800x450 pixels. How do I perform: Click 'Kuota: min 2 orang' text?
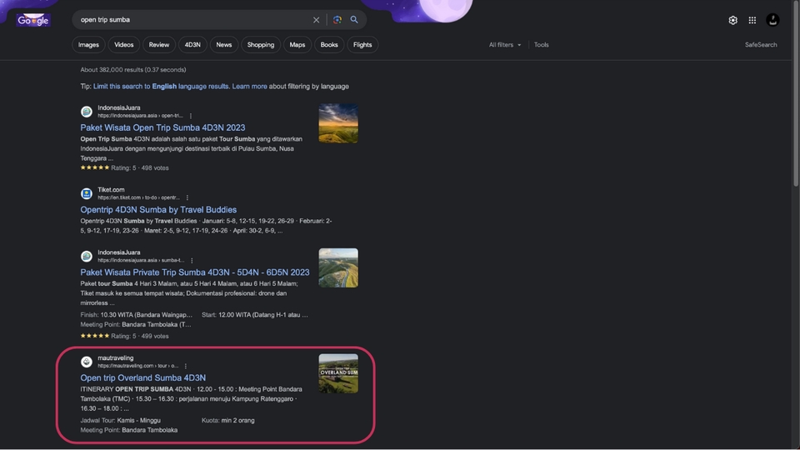228,420
